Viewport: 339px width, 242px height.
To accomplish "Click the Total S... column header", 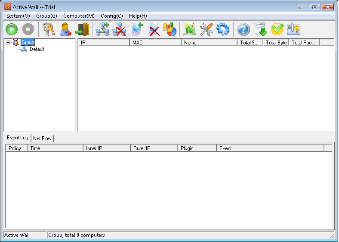I will point(250,43).
